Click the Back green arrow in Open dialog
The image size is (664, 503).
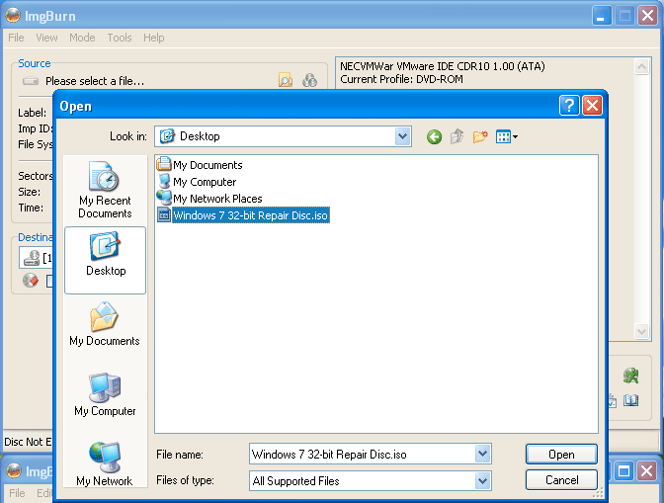[x=434, y=136]
